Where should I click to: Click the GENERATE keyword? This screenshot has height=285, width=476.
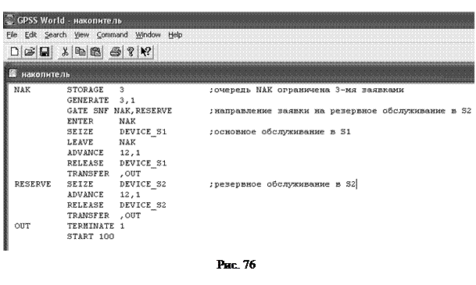(88, 101)
